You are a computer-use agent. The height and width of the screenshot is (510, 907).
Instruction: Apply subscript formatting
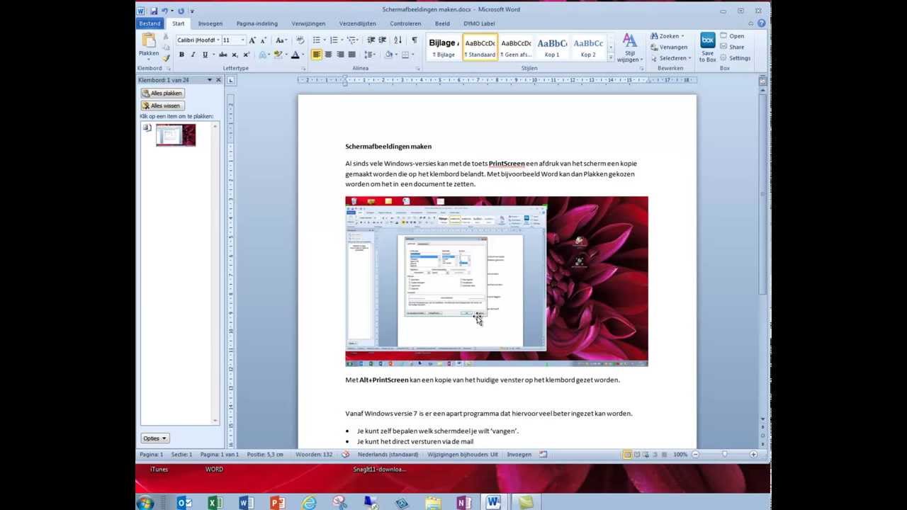[x=235, y=55]
